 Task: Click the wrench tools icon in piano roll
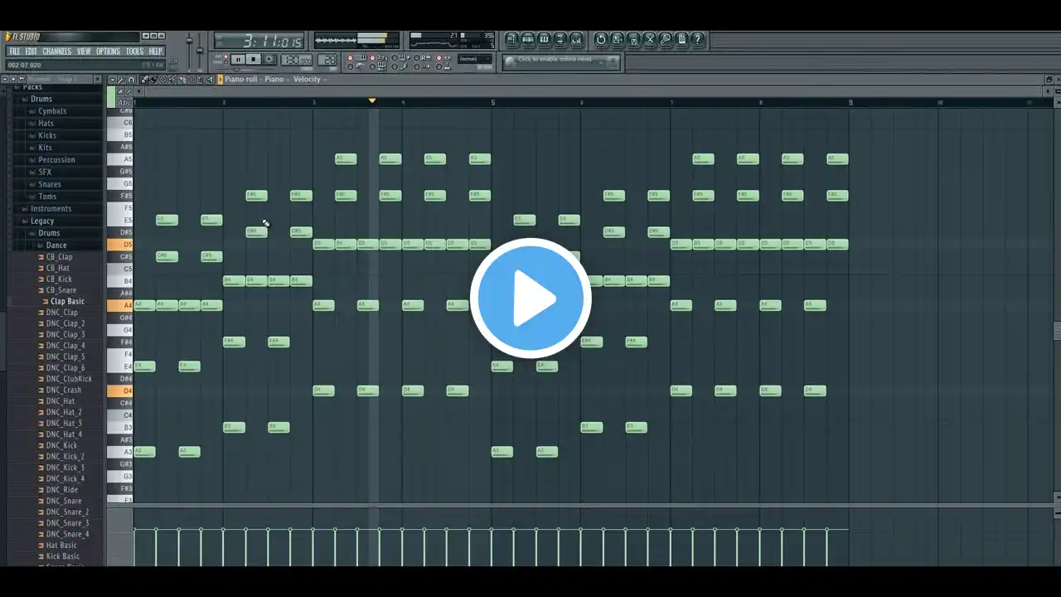coord(121,80)
